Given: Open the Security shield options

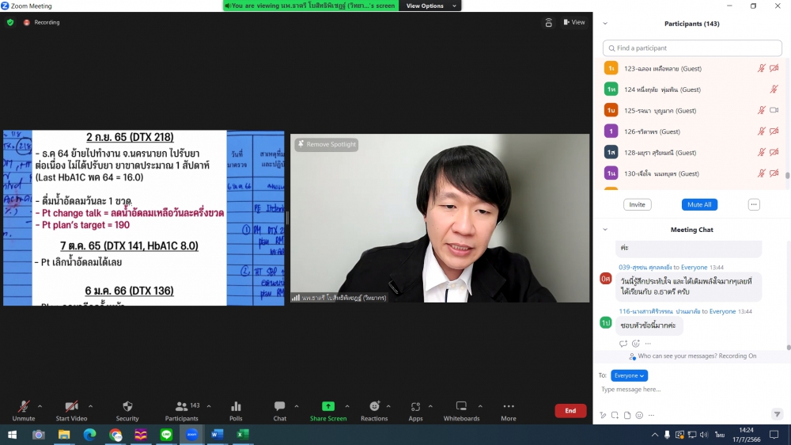Looking at the screenshot, I should click(127, 410).
